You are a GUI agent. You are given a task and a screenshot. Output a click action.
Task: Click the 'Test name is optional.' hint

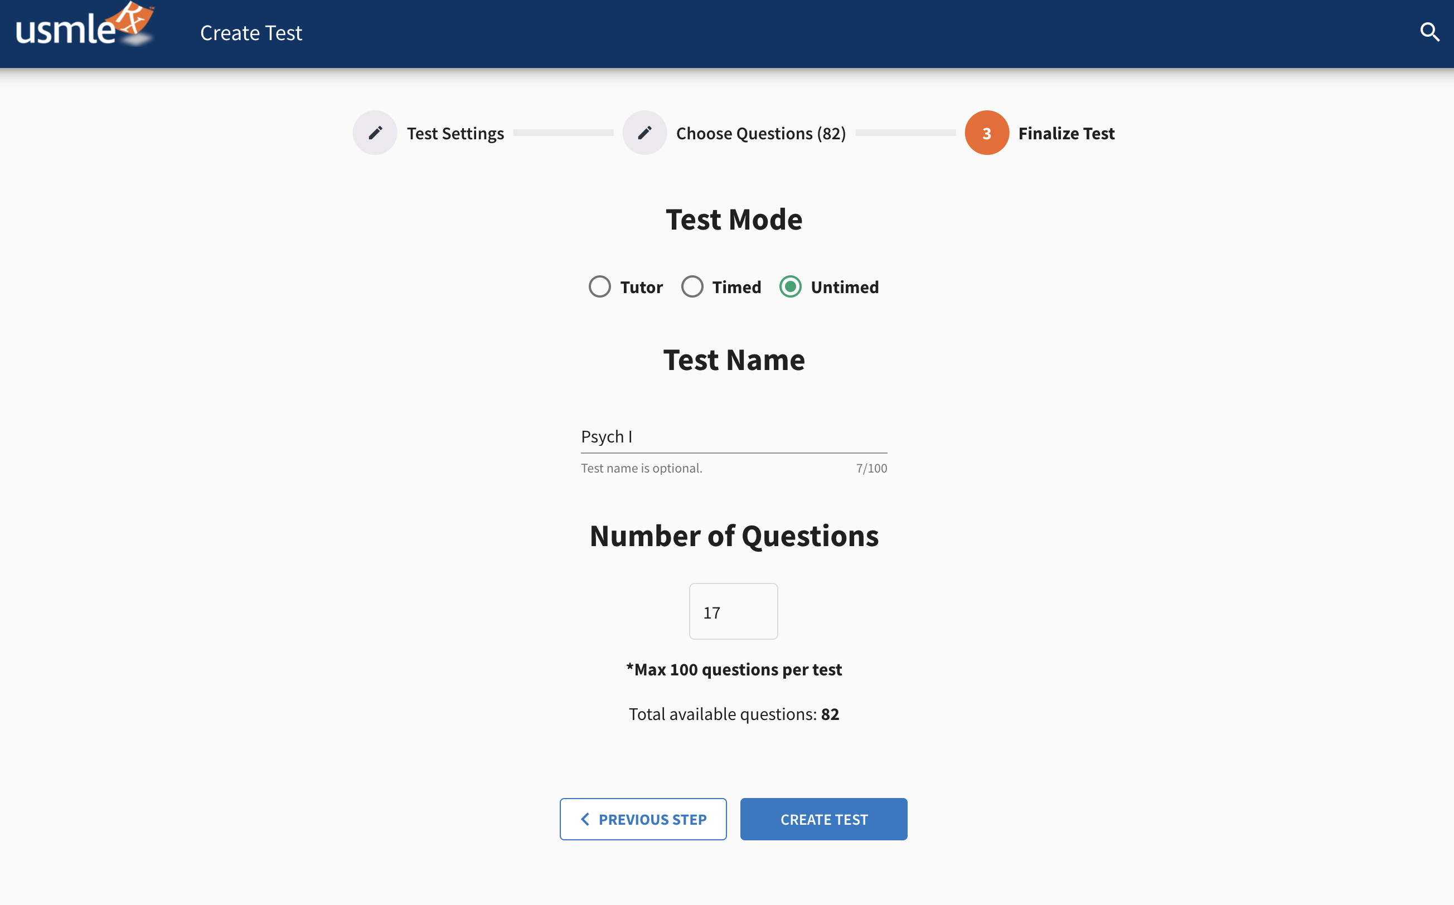(x=641, y=468)
